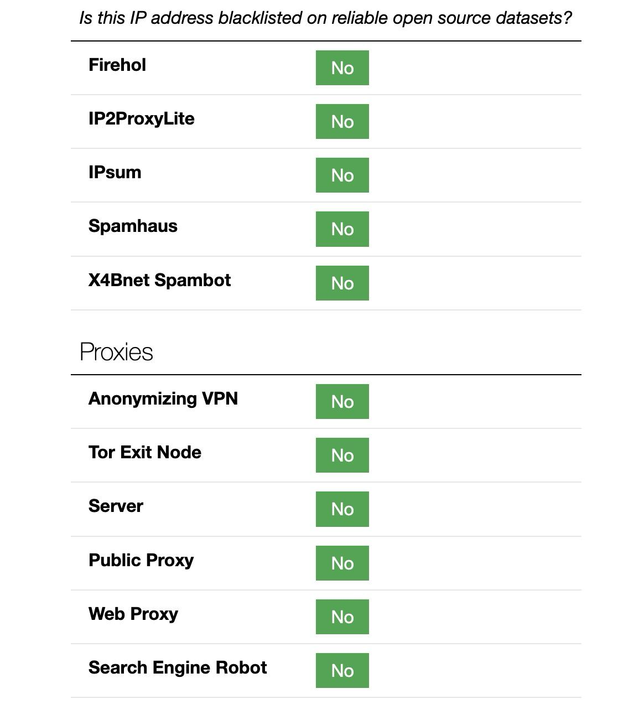This screenshot has height=704, width=644.
Task: Click the Firehol dataset label
Action: 117,65
